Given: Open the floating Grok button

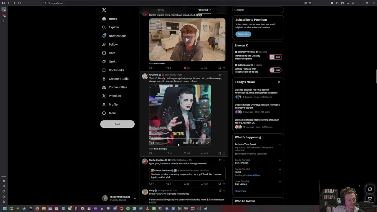Looking at the screenshot, I should click(370, 189).
